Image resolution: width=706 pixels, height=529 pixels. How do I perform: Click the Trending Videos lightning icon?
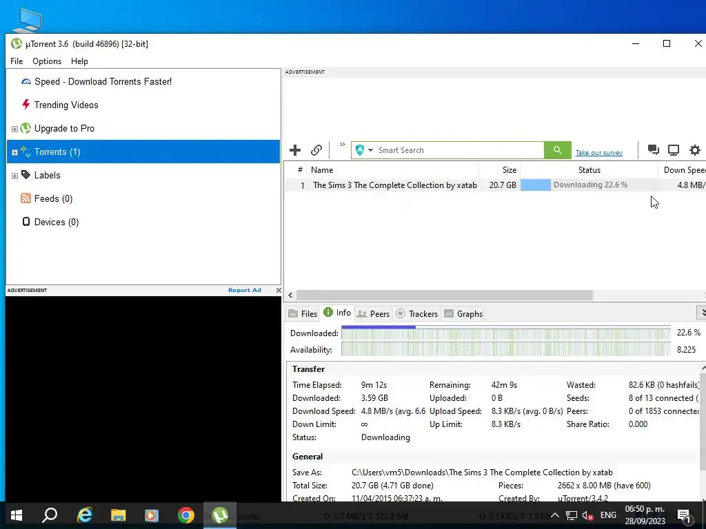[x=26, y=105]
